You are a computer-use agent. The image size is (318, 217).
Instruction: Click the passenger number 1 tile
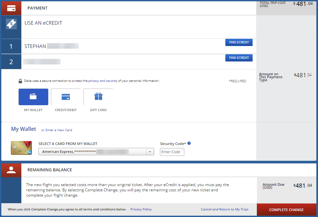tap(11, 46)
